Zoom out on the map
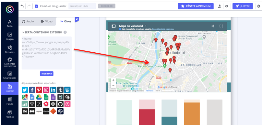This screenshot has width=262, height=126. 113,85
